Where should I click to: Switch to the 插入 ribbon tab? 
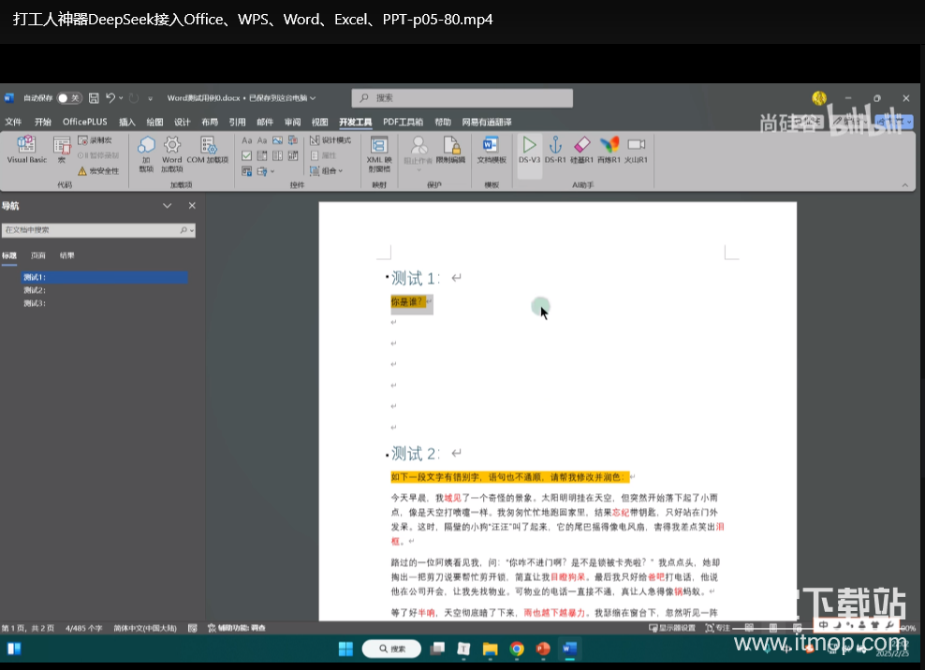click(x=127, y=121)
